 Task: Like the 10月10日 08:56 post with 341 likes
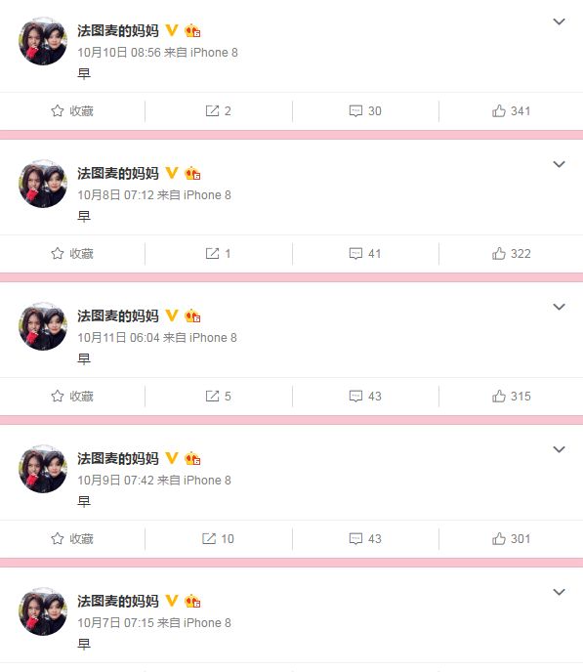511,111
